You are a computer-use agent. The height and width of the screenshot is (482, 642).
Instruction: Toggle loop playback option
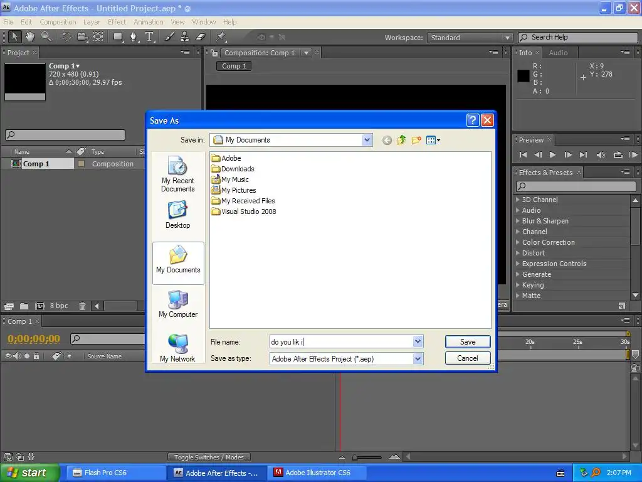(618, 154)
